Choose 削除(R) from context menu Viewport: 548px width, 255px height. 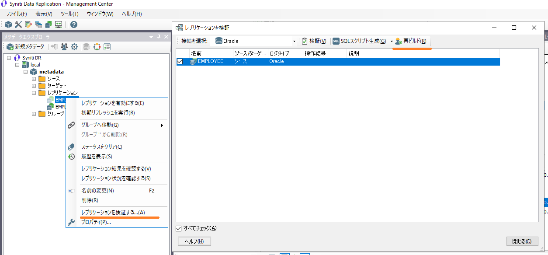(x=117, y=200)
